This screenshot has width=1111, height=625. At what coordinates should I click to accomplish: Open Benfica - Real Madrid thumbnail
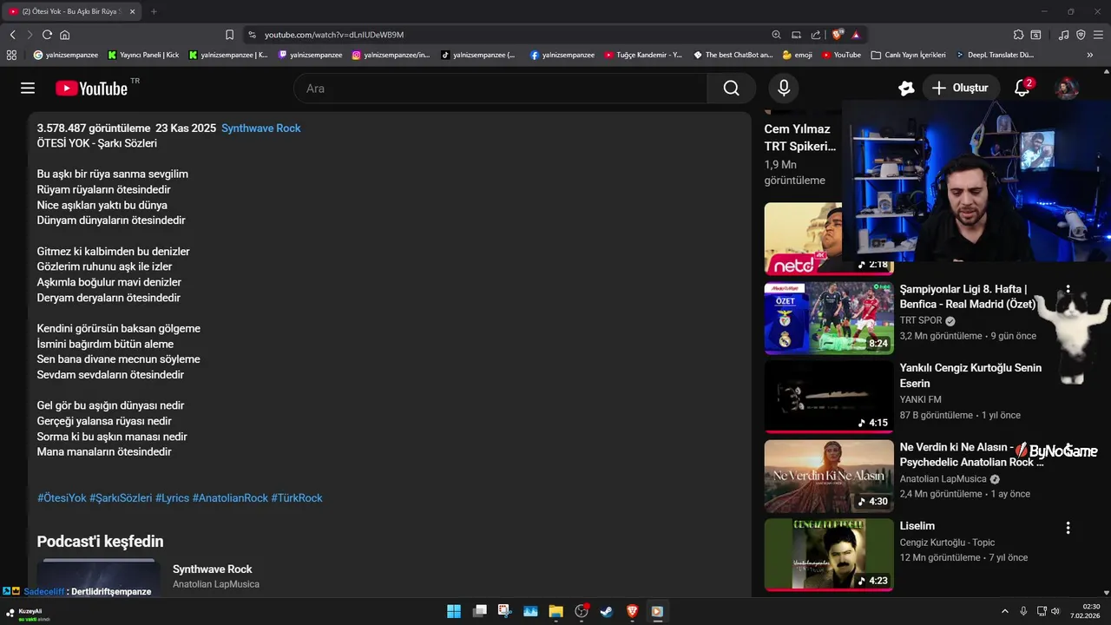pyautogui.click(x=829, y=318)
